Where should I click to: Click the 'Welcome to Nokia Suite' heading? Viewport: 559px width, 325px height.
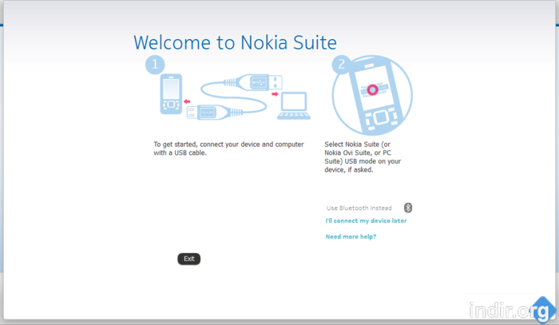pyautogui.click(x=235, y=43)
